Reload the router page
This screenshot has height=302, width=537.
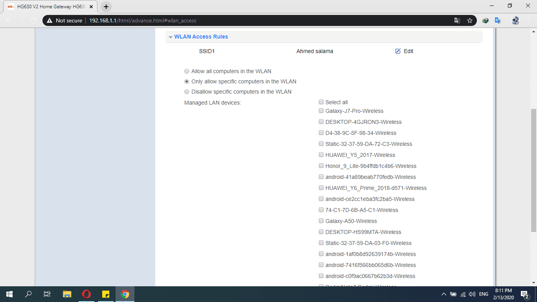point(34,20)
